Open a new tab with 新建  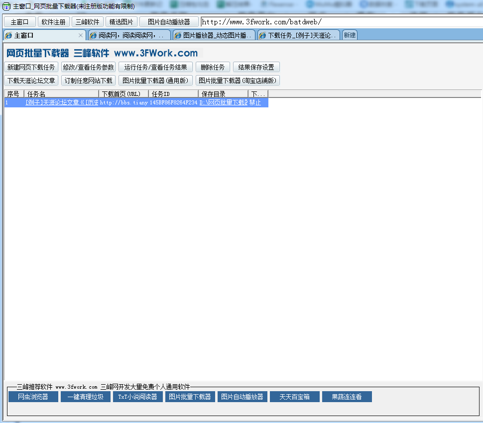(350, 35)
